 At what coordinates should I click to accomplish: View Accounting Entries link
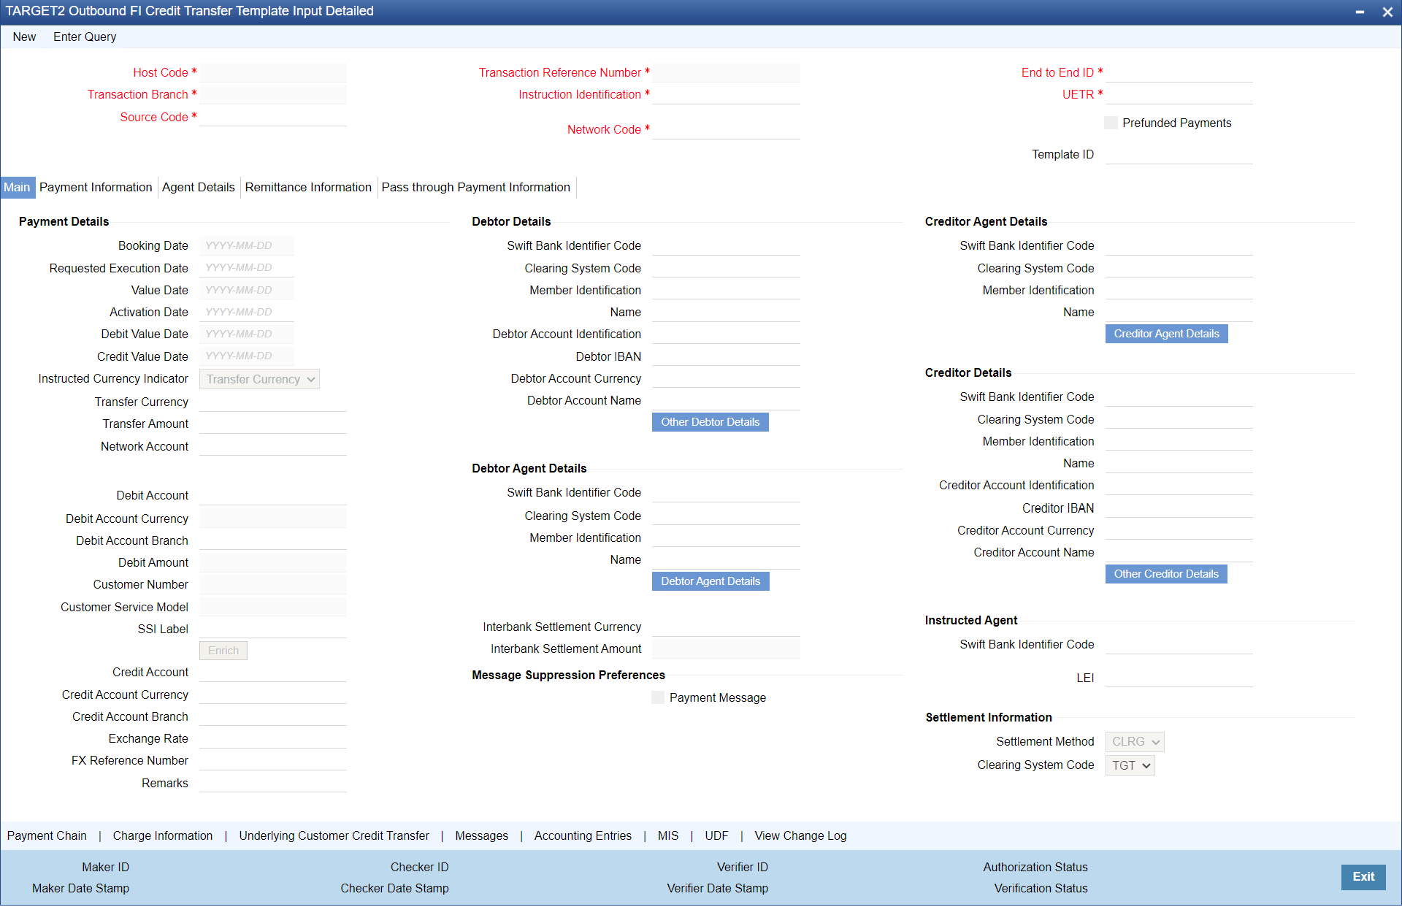click(x=583, y=835)
